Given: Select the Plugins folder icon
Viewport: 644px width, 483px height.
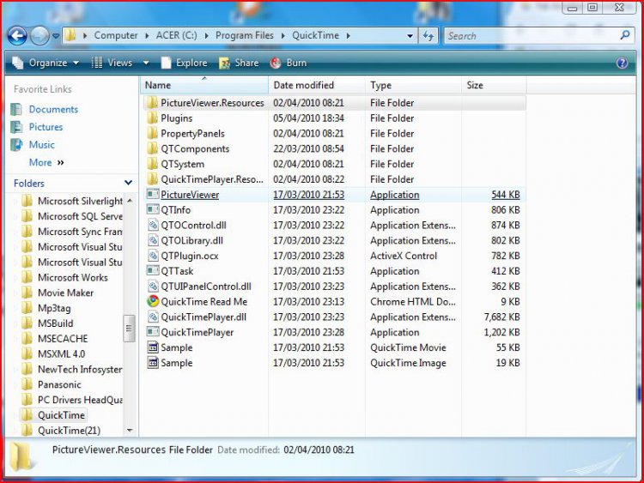Looking at the screenshot, I should [x=152, y=118].
